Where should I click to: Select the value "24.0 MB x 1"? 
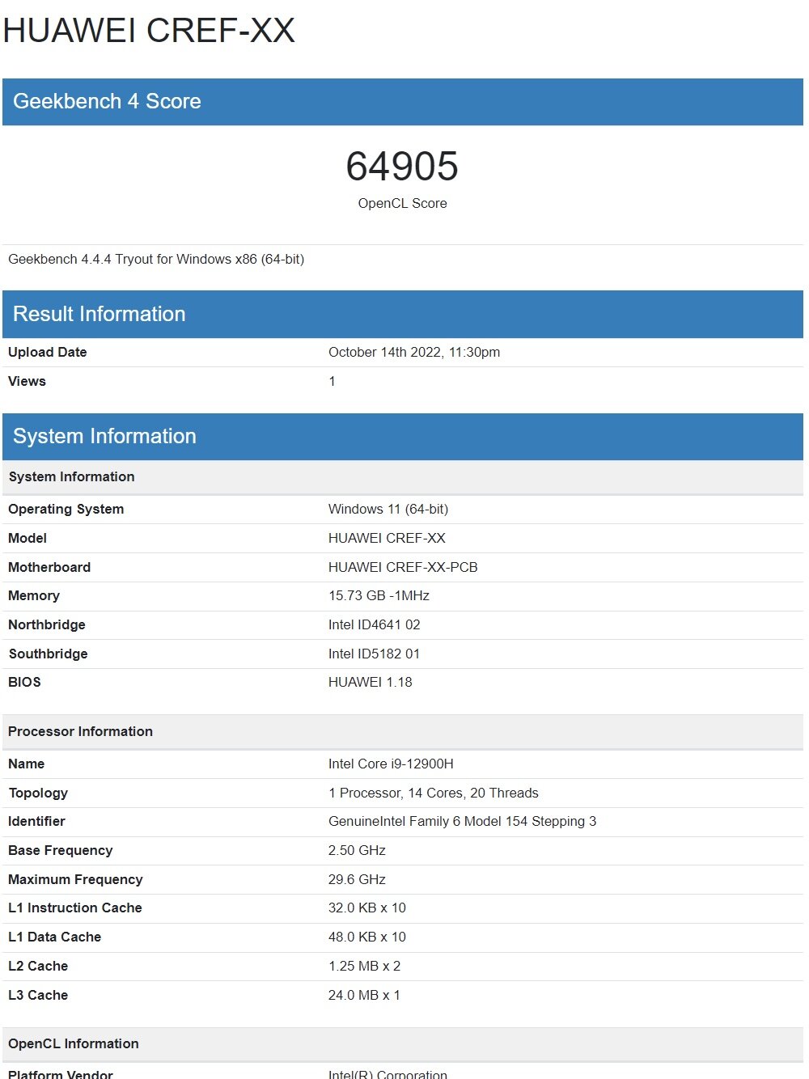click(x=364, y=996)
